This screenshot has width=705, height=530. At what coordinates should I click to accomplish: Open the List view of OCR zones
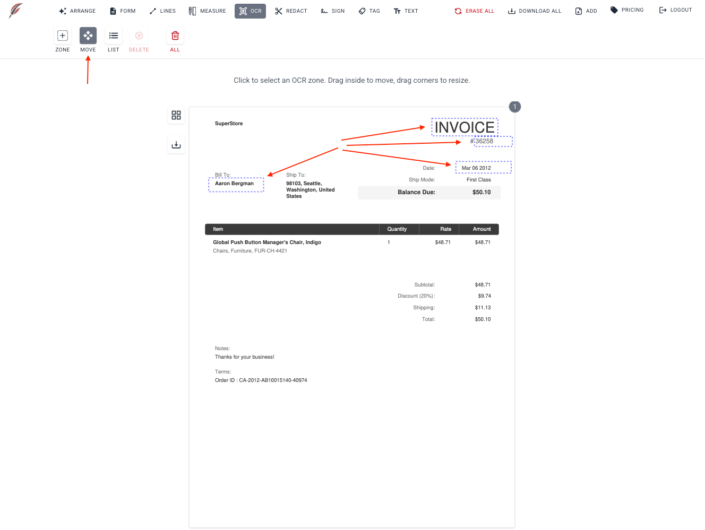pyautogui.click(x=114, y=36)
